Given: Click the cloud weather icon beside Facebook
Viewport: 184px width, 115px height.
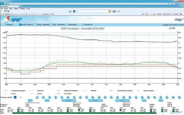Looking at the screenshot, I should coord(70,11).
